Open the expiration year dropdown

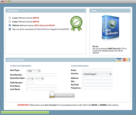(39, 79)
